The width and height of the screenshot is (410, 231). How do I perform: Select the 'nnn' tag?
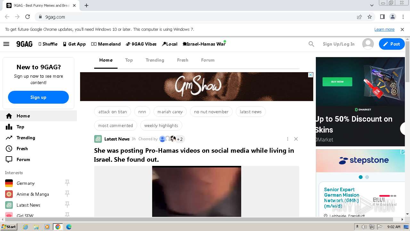pyautogui.click(x=142, y=112)
